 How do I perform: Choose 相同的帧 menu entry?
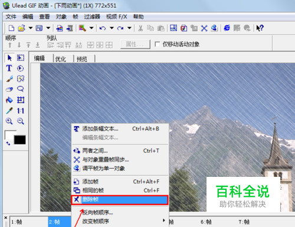click(120, 190)
